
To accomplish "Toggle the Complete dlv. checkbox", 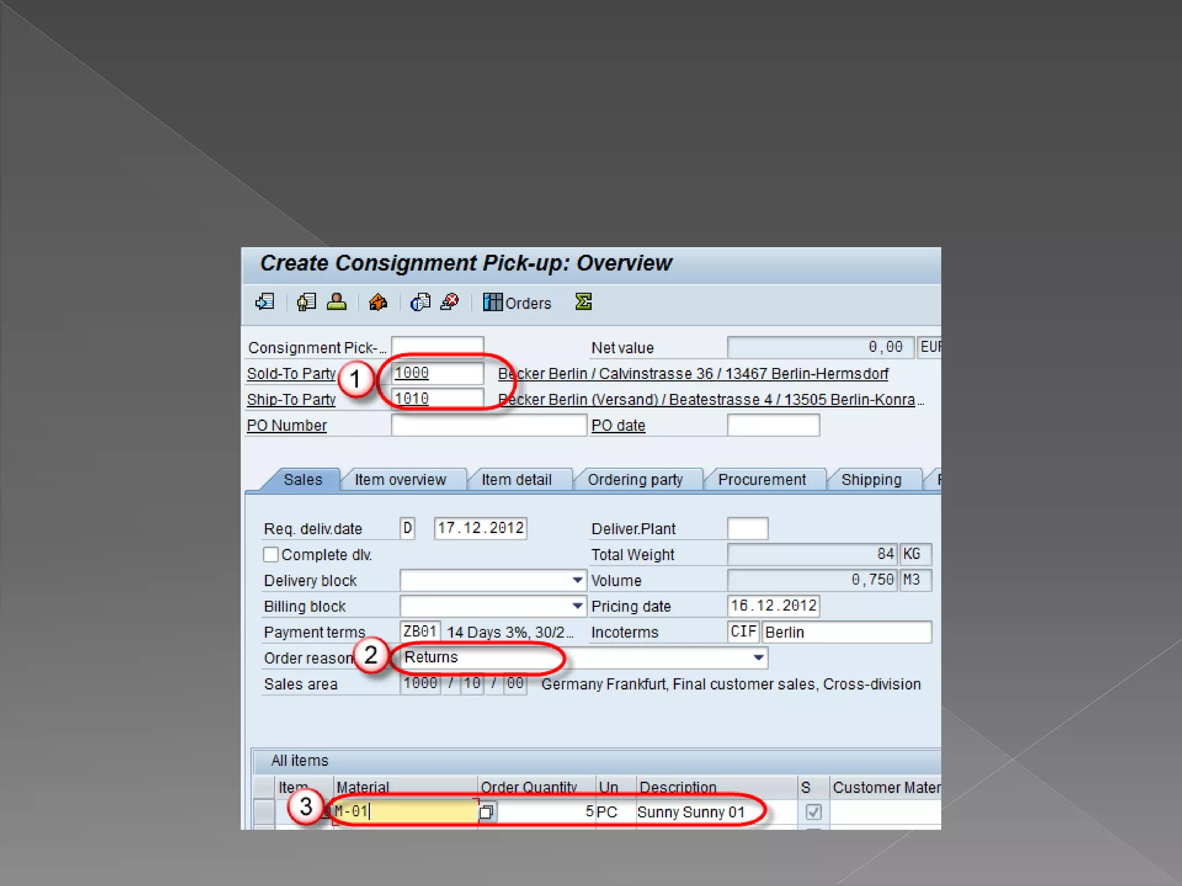I will (271, 554).
